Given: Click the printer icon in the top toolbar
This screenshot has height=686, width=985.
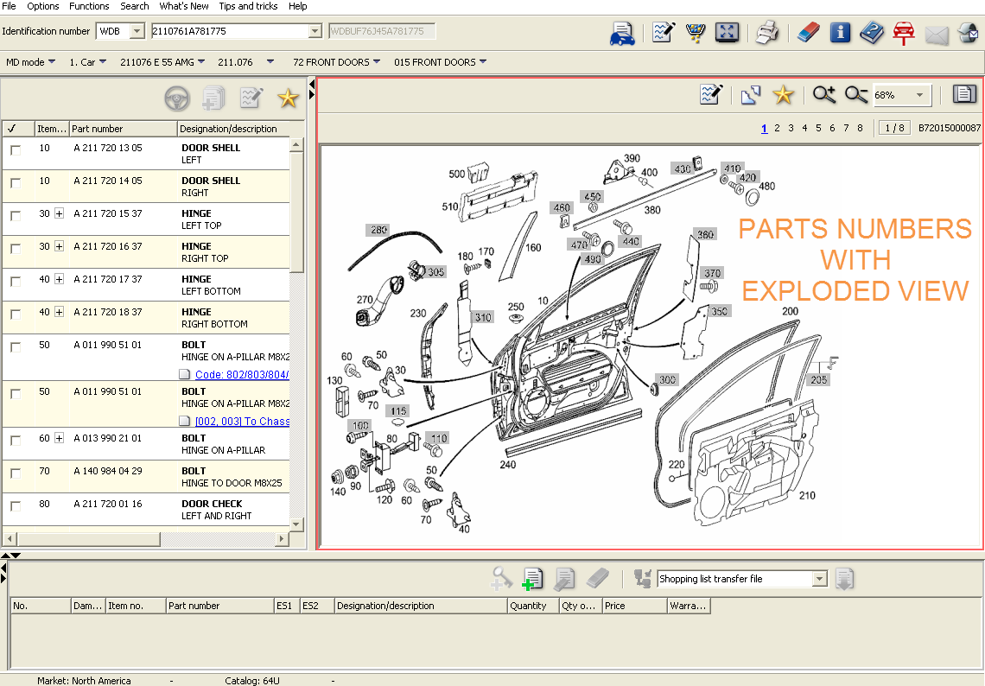Looking at the screenshot, I should (767, 33).
